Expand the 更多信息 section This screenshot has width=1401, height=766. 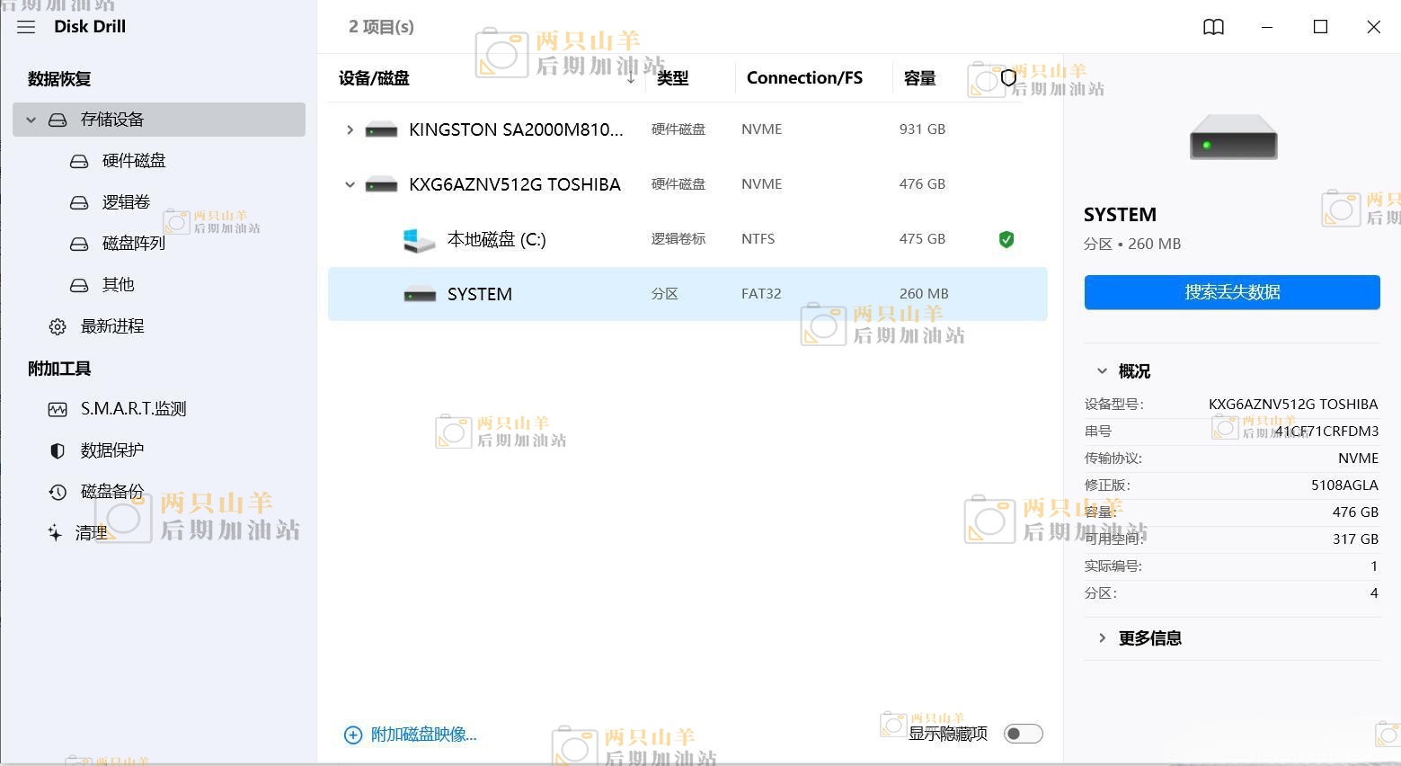pyautogui.click(x=1102, y=638)
